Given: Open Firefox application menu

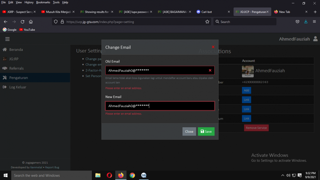Looking at the screenshot, I should click(314, 22).
